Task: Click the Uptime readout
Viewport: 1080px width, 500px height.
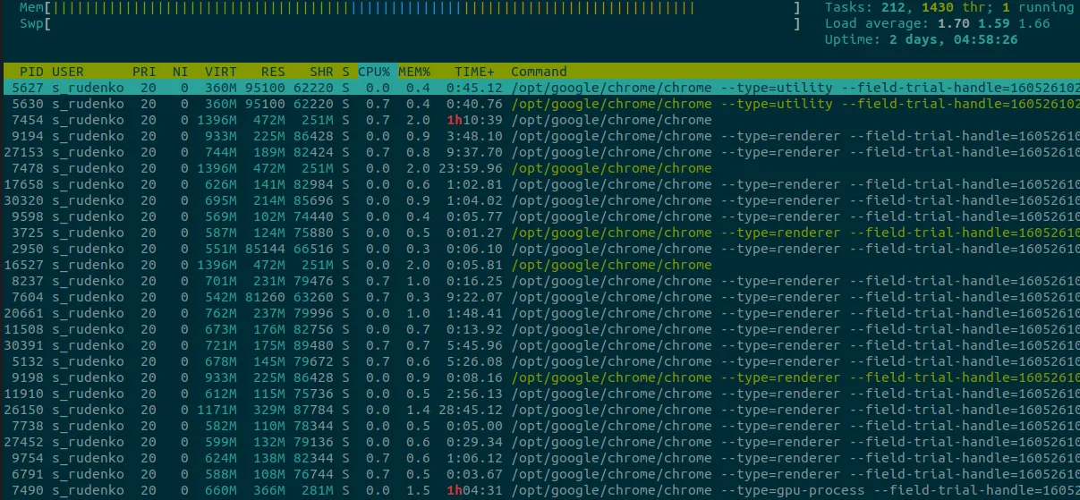Action: (x=921, y=39)
